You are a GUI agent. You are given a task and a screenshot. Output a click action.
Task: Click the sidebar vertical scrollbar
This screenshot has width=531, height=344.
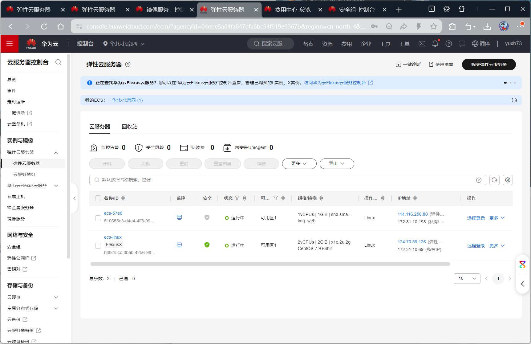click(68, 157)
